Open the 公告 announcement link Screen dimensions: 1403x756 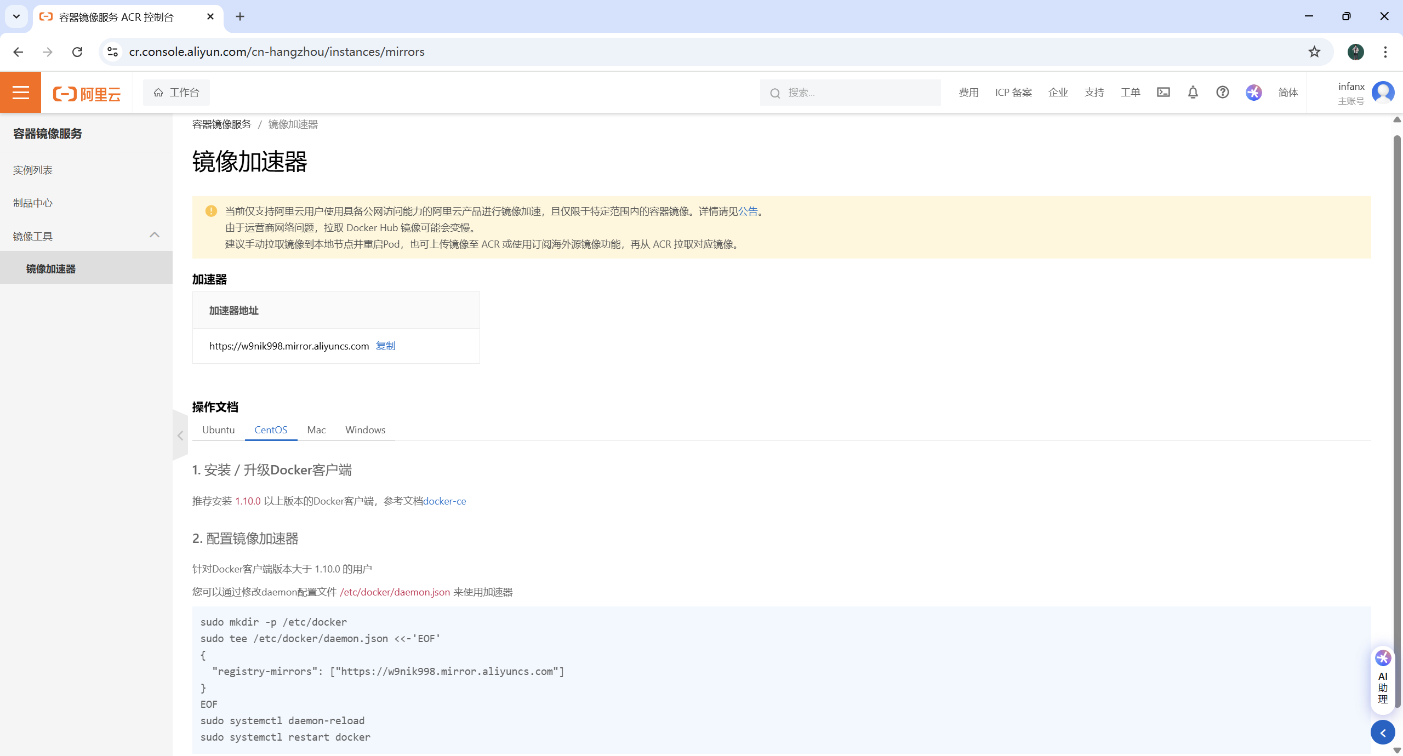click(x=748, y=211)
